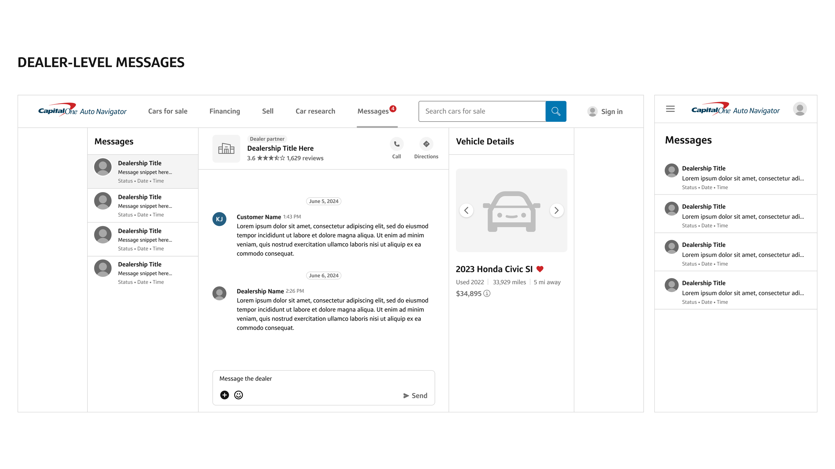The width and height of the screenshot is (835, 469).
Task: Open Directions to the dealership
Action: (x=426, y=144)
